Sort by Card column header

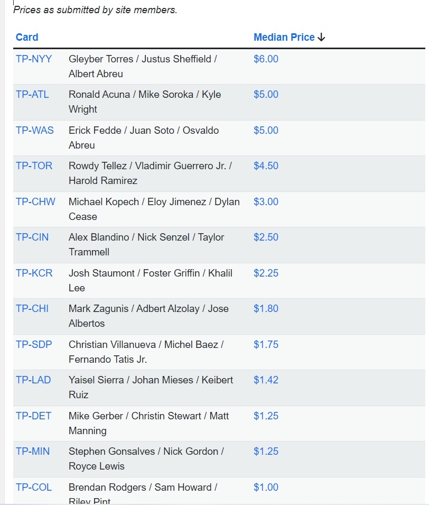pyautogui.click(x=27, y=38)
